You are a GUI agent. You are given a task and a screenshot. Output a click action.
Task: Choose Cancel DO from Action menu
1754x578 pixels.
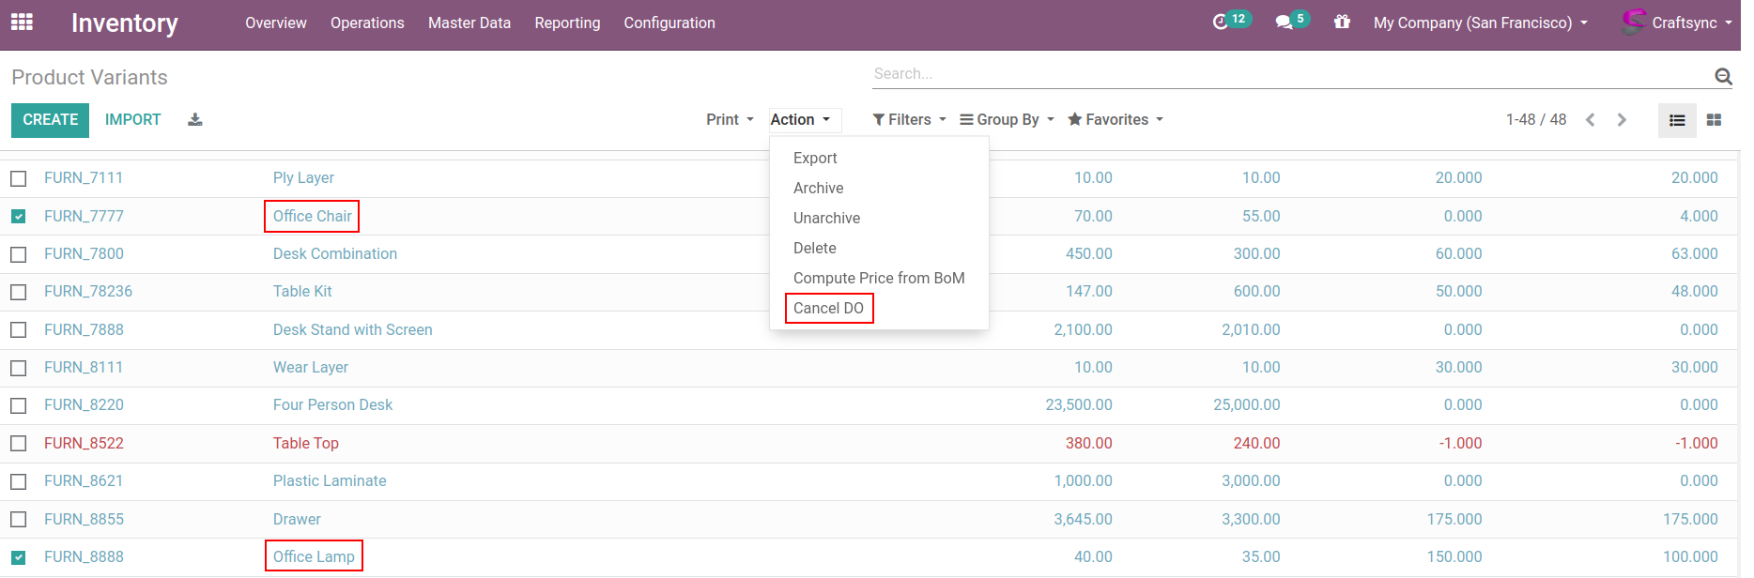click(828, 308)
